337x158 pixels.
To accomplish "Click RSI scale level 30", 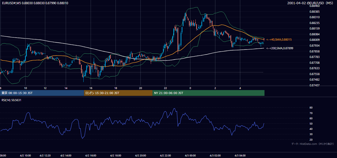I will (x=311, y=134).
